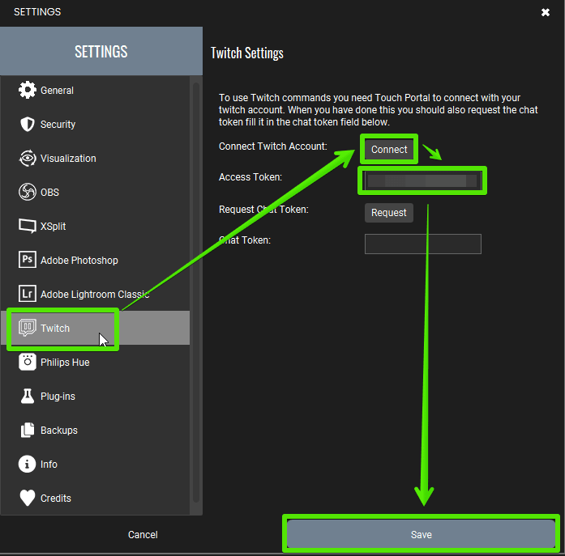
Task: Open the General settings section
Action: (95, 90)
